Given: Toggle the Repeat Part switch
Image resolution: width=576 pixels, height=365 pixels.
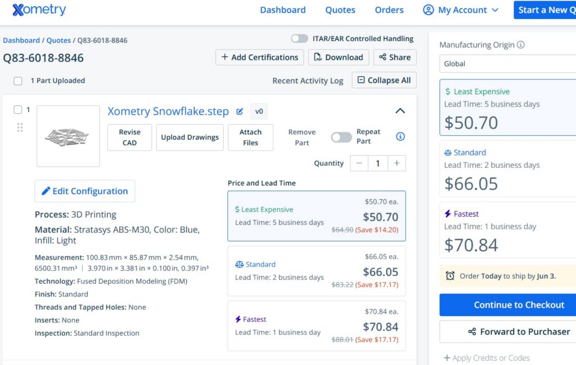Looking at the screenshot, I should (341, 137).
